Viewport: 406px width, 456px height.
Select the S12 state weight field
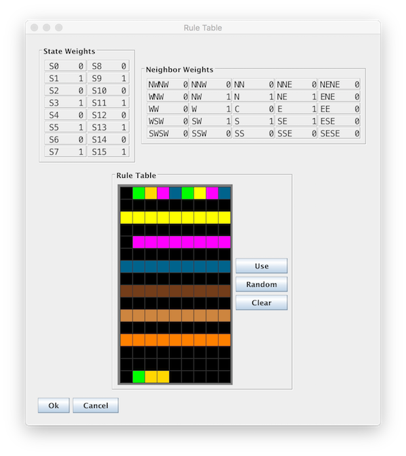(108, 115)
